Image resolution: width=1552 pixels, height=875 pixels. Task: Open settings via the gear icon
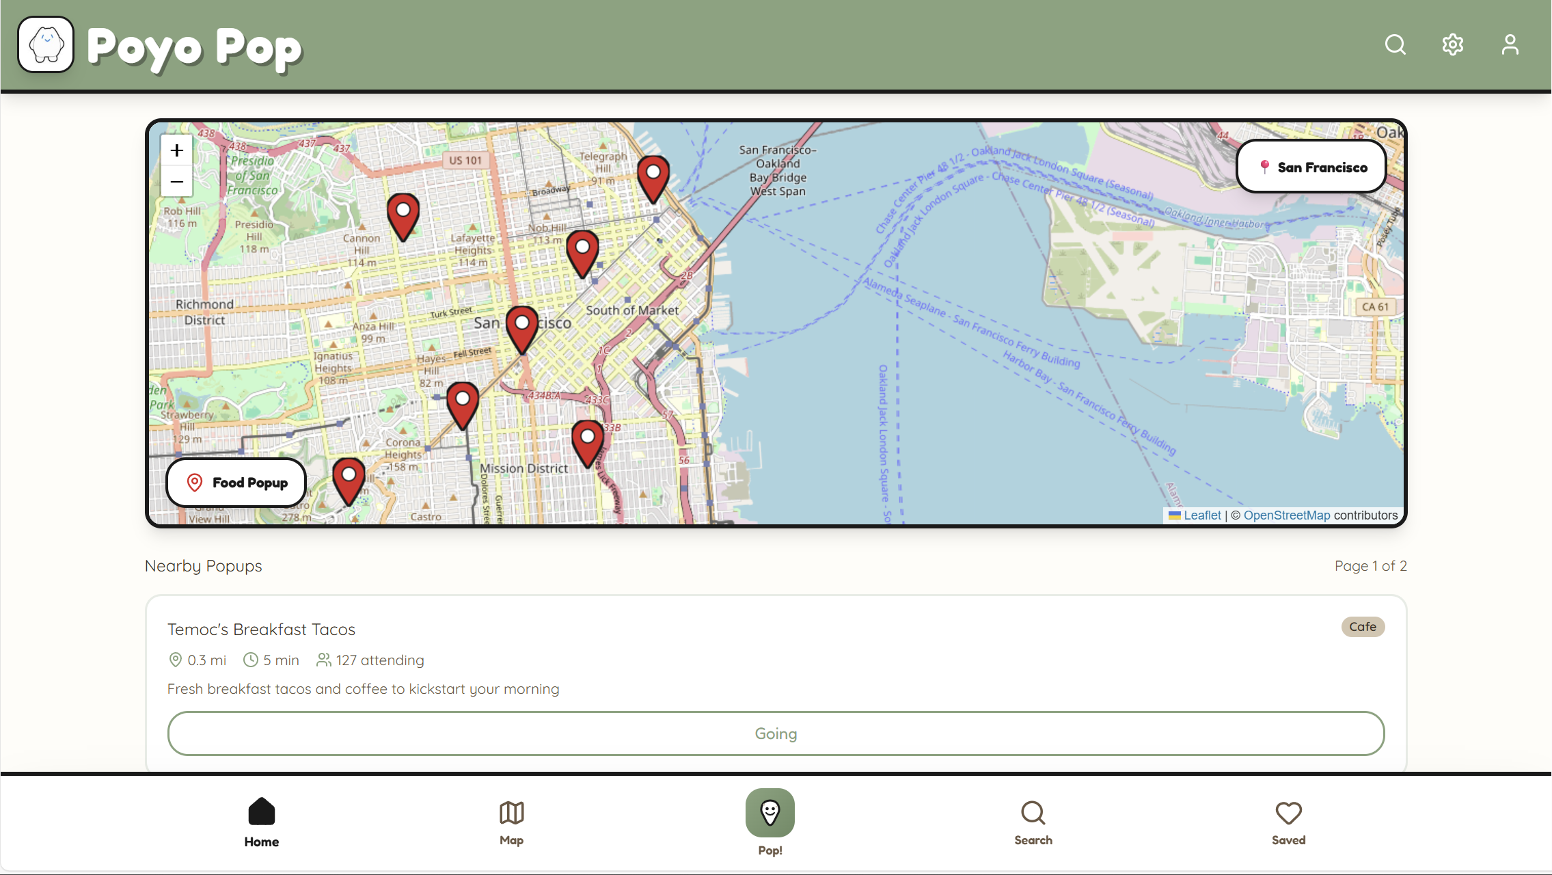tap(1452, 45)
